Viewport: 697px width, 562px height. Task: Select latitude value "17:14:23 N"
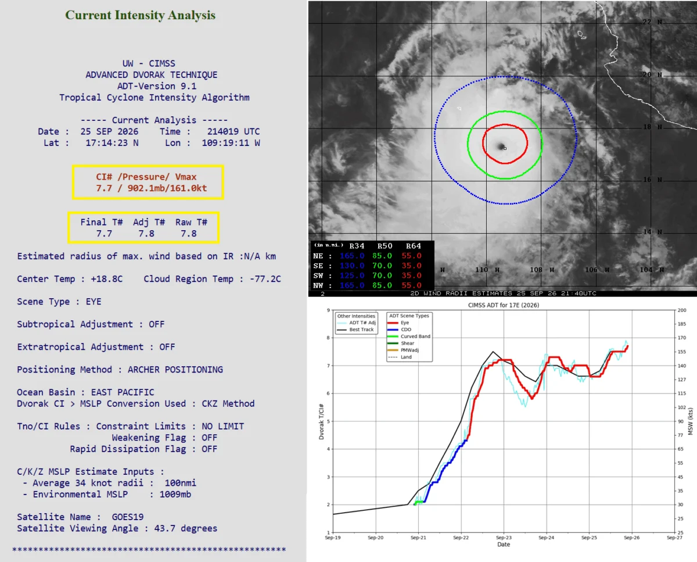point(112,143)
